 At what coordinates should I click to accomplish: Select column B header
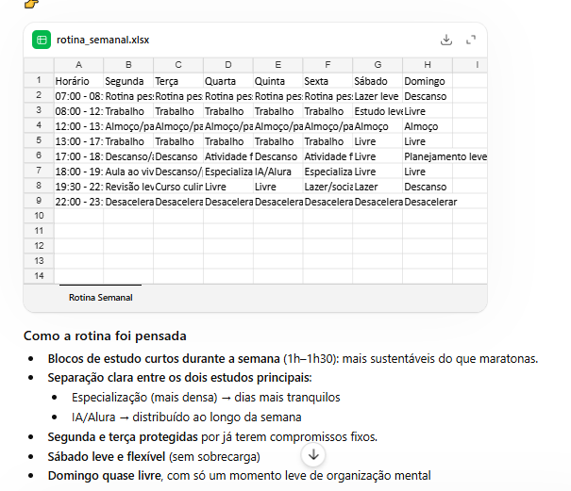[x=128, y=65]
